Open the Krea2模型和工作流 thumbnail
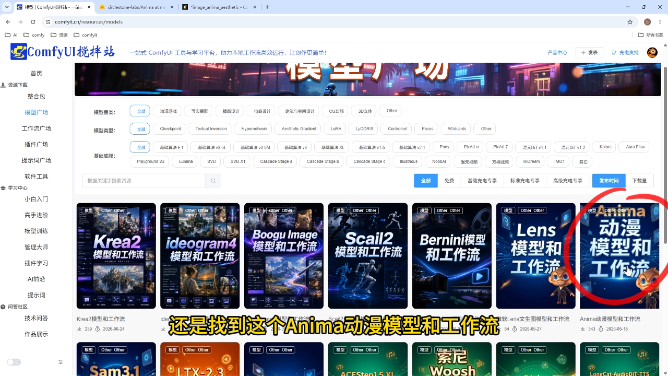Screen dimensions: 668x376 click(116, 256)
